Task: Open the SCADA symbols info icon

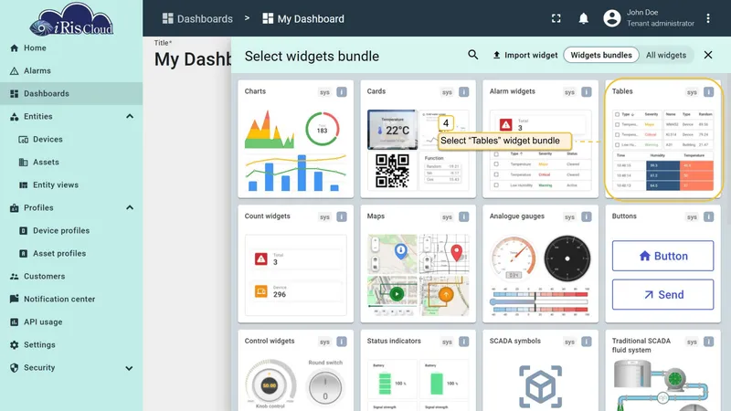Action: tap(587, 342)
